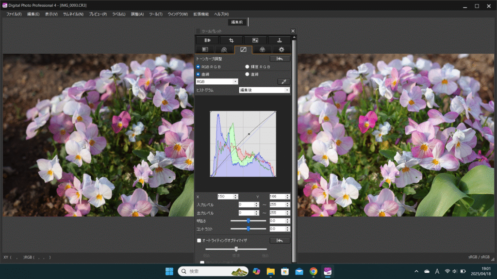Open the gear settings palette tab
The width and height of the screenshot is (497, 279).
click(x=281, y=50)
